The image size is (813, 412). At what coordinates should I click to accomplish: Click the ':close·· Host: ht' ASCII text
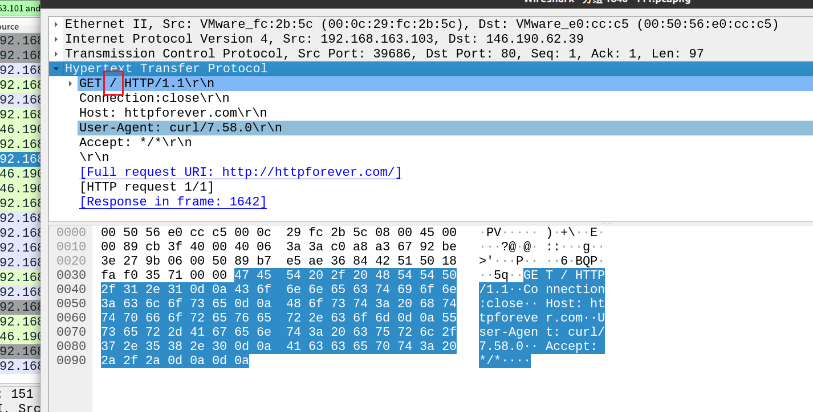pos(541,304)
